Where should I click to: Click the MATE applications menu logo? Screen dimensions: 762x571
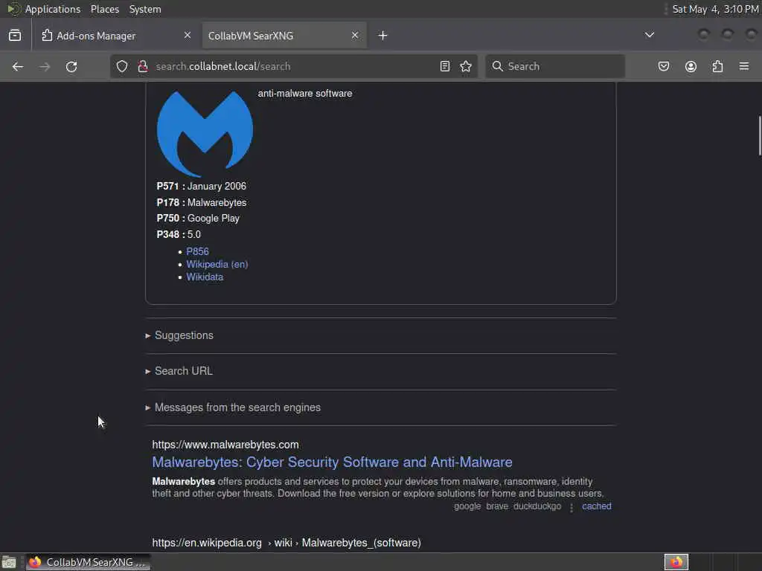click(x=13, y=9)
